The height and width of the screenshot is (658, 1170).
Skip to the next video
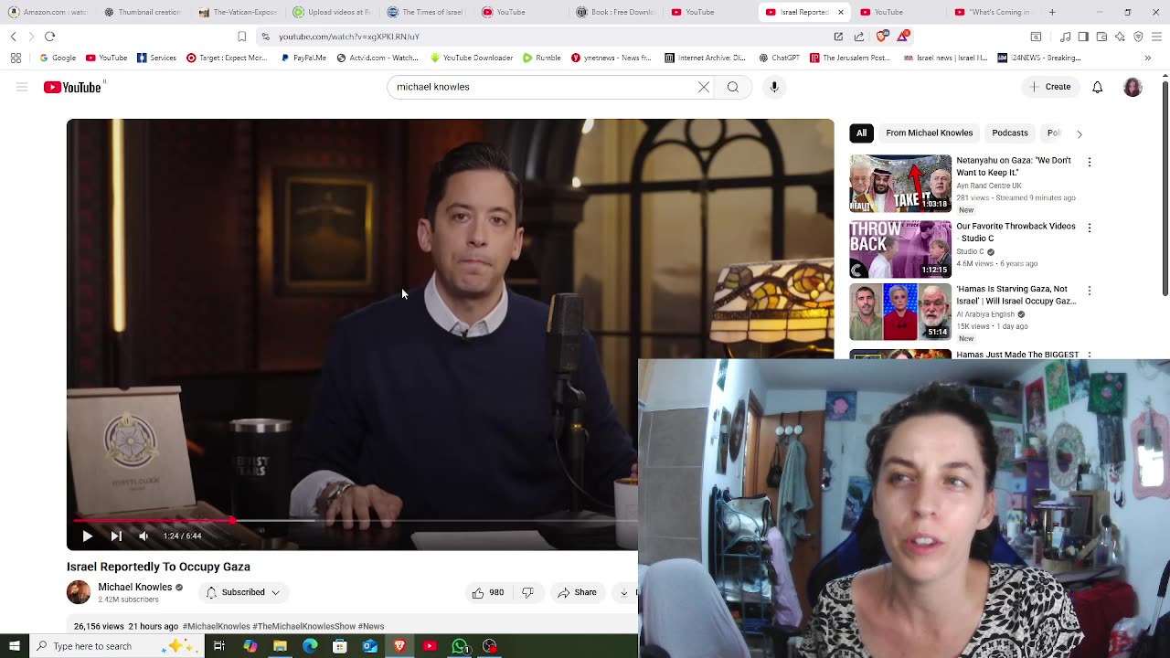[116, 536]
